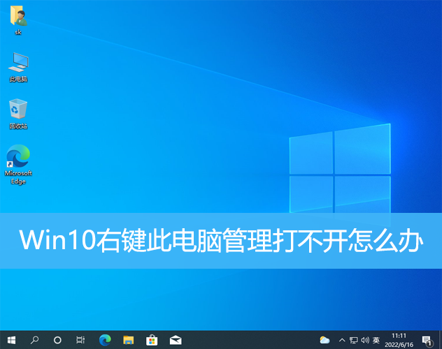The image size is (442, 349).
Task: Click the taskbar search magnifier icon
Action: coord(34,340)
